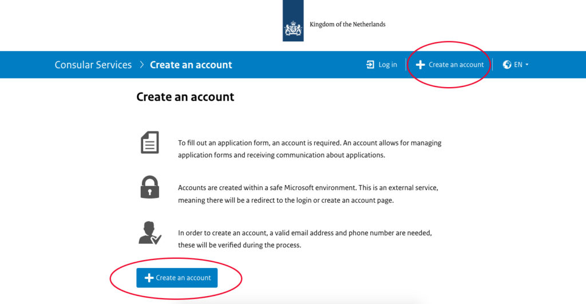Click the globe language icon

click(x=507, y=65)
